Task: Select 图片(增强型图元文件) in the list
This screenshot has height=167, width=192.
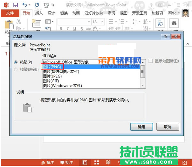Action: click(91, 71)
